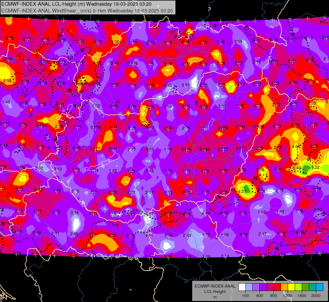Click the wind shear value 8.23

click(61, 84)
